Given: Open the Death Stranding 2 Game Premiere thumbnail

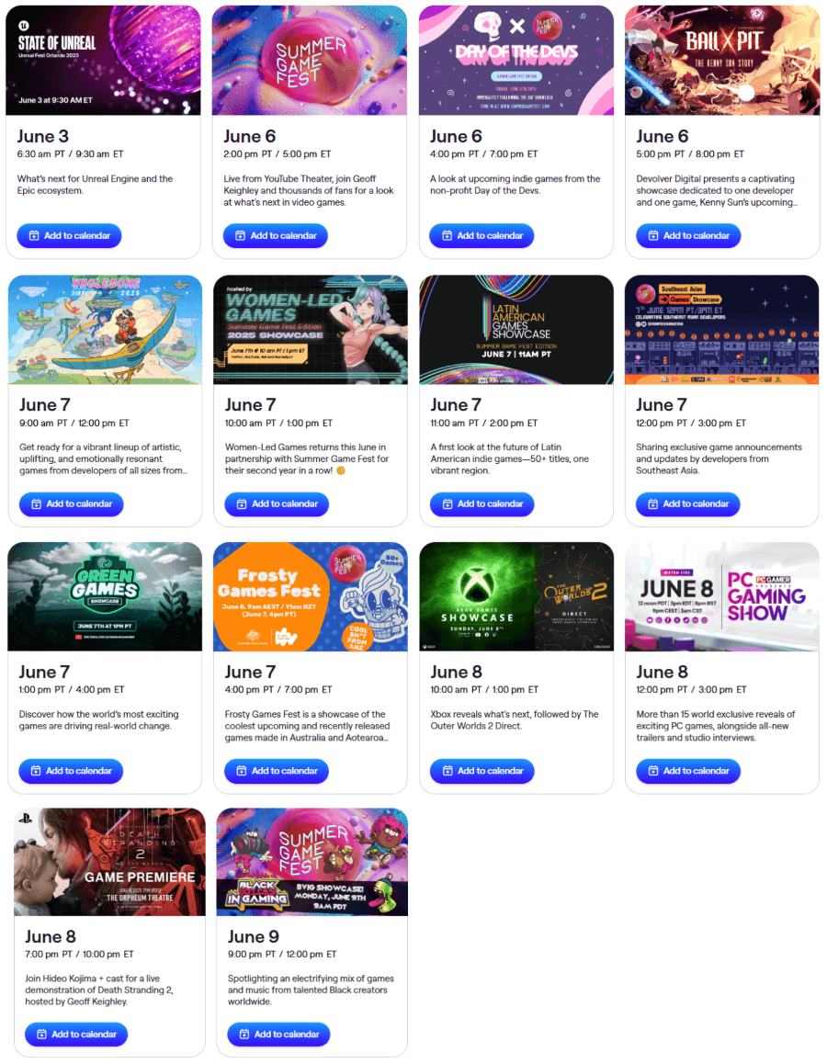Looking at the screenshot, I should pos(109,862).
